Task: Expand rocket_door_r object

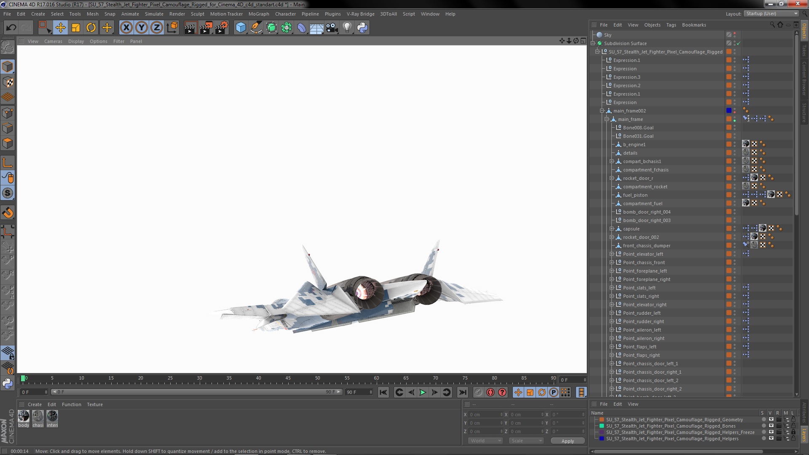Action: pyautogui.click(x=612, y=178)
